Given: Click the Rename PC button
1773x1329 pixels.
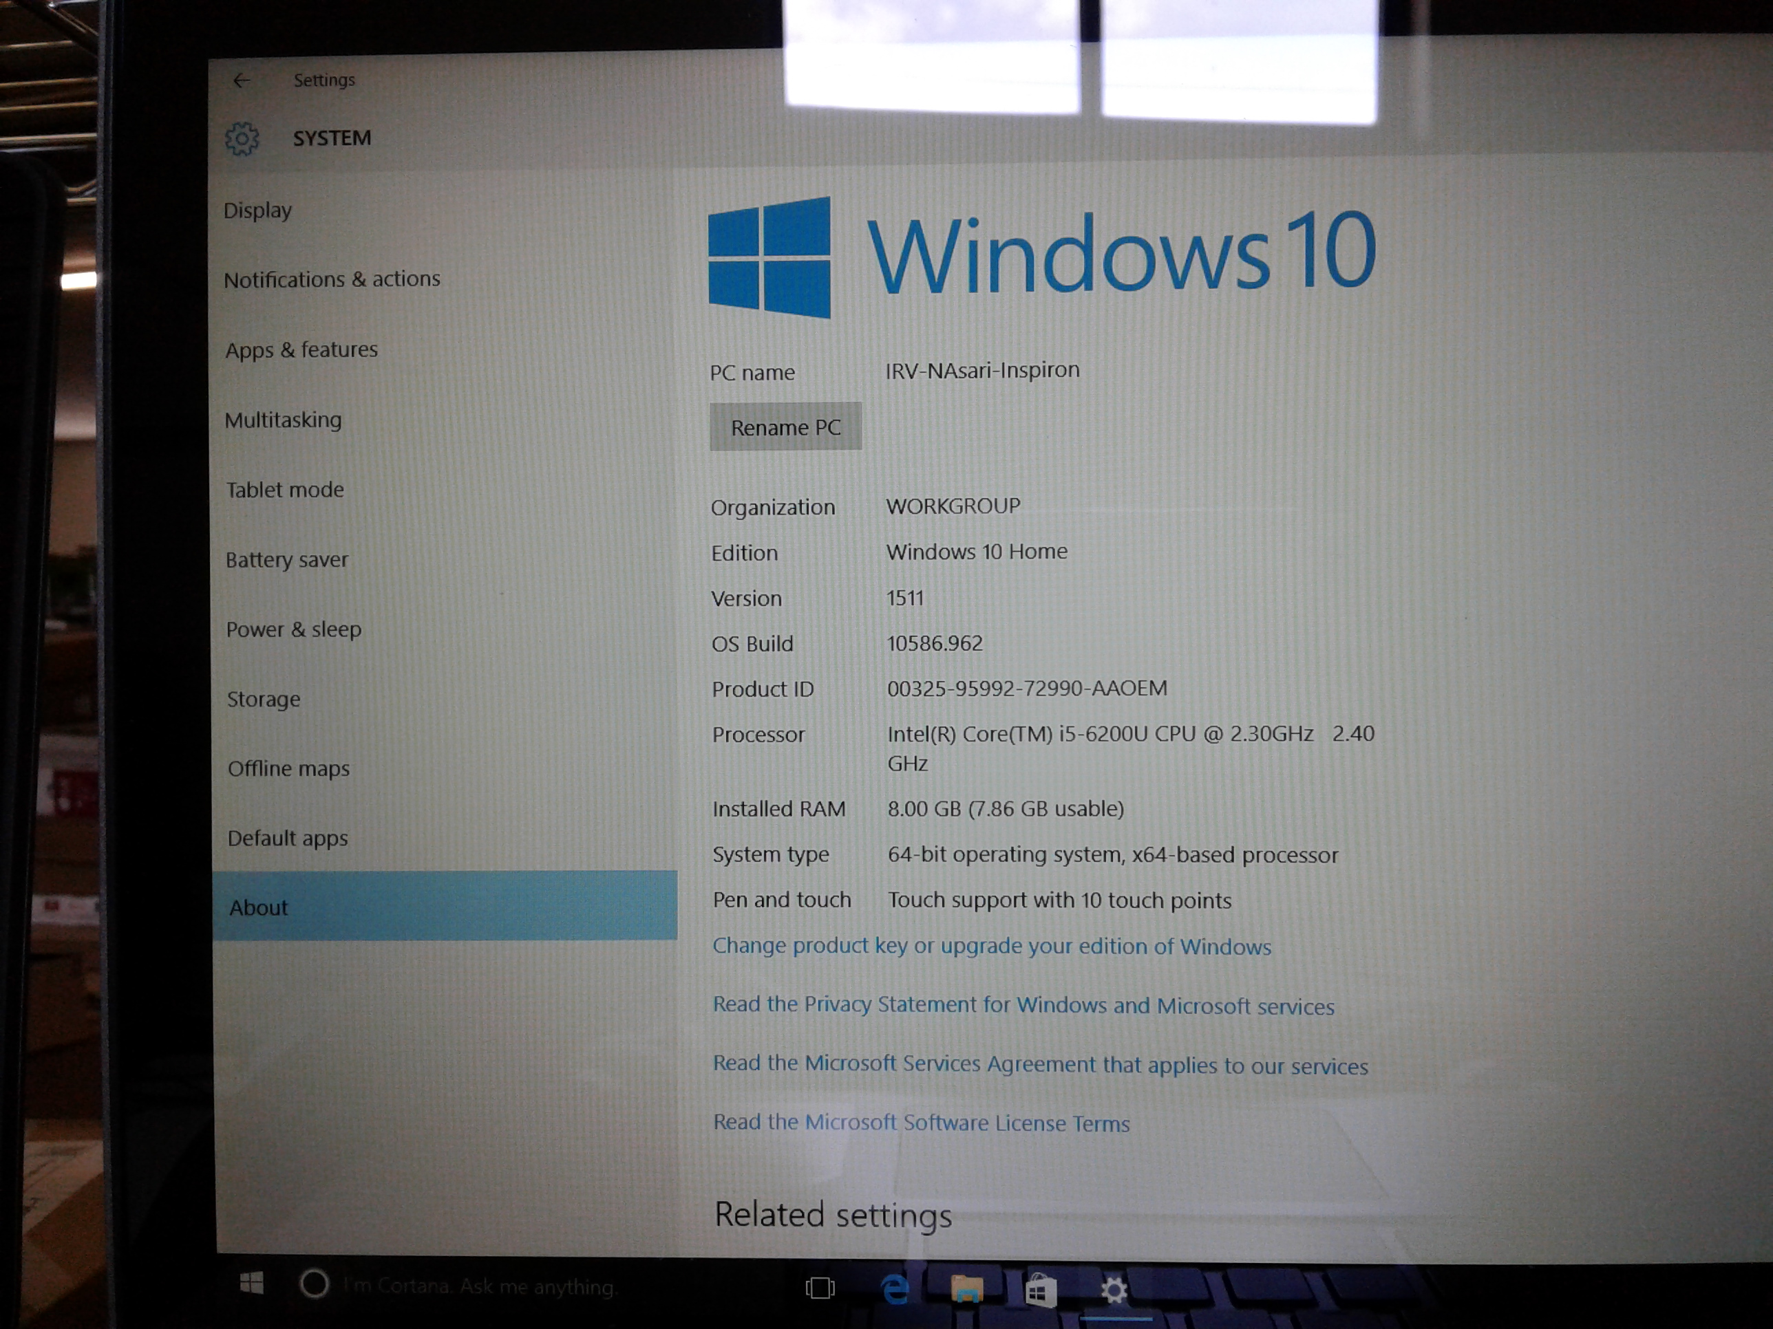Looking at the screenshot, I should point(785,428).
